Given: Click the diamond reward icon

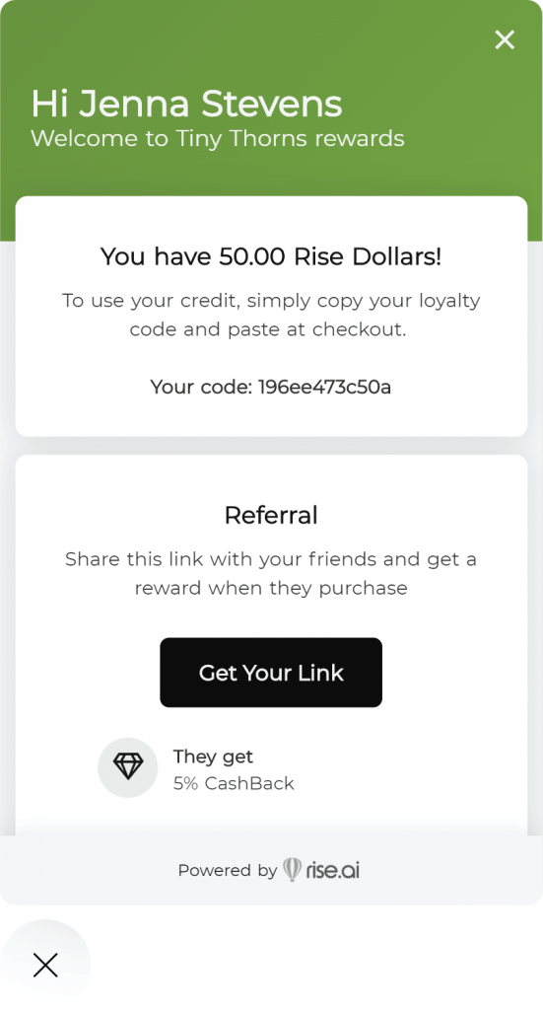Looking at the screenshot, I should pyautogui.click(x=128, y=766).
